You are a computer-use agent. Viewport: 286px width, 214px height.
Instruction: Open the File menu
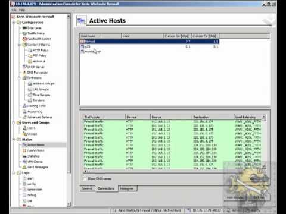[14, 10]
